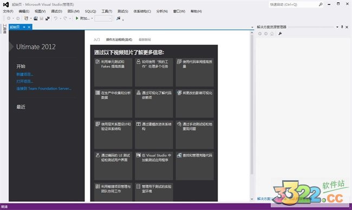Switch to the 最新新闻 tab
This screenshot has height=210, width=352.
coord(145,40)
